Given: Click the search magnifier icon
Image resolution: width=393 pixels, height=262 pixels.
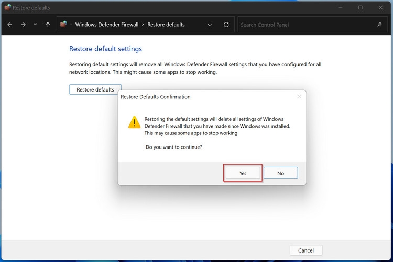Looking at the screenshot, I should (379, 25).
